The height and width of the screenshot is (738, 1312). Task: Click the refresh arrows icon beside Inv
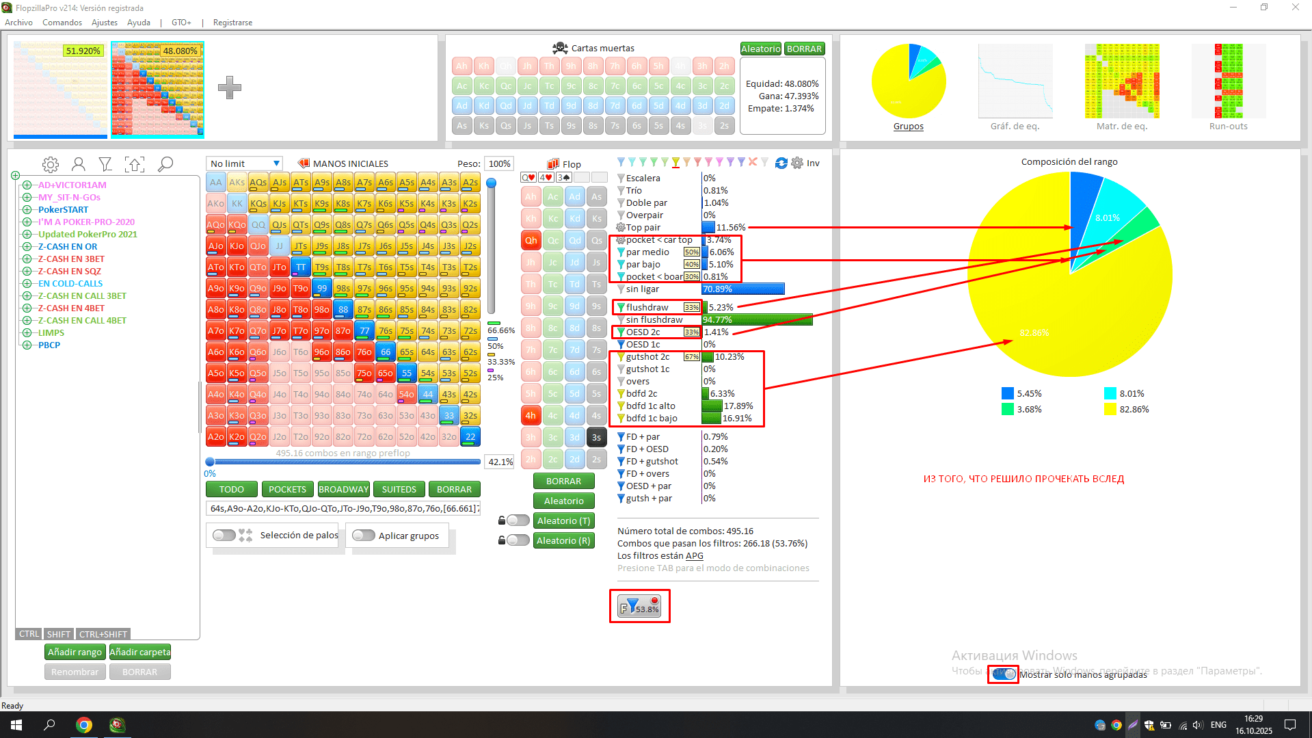pyautogui.click(x=781, y=163)
